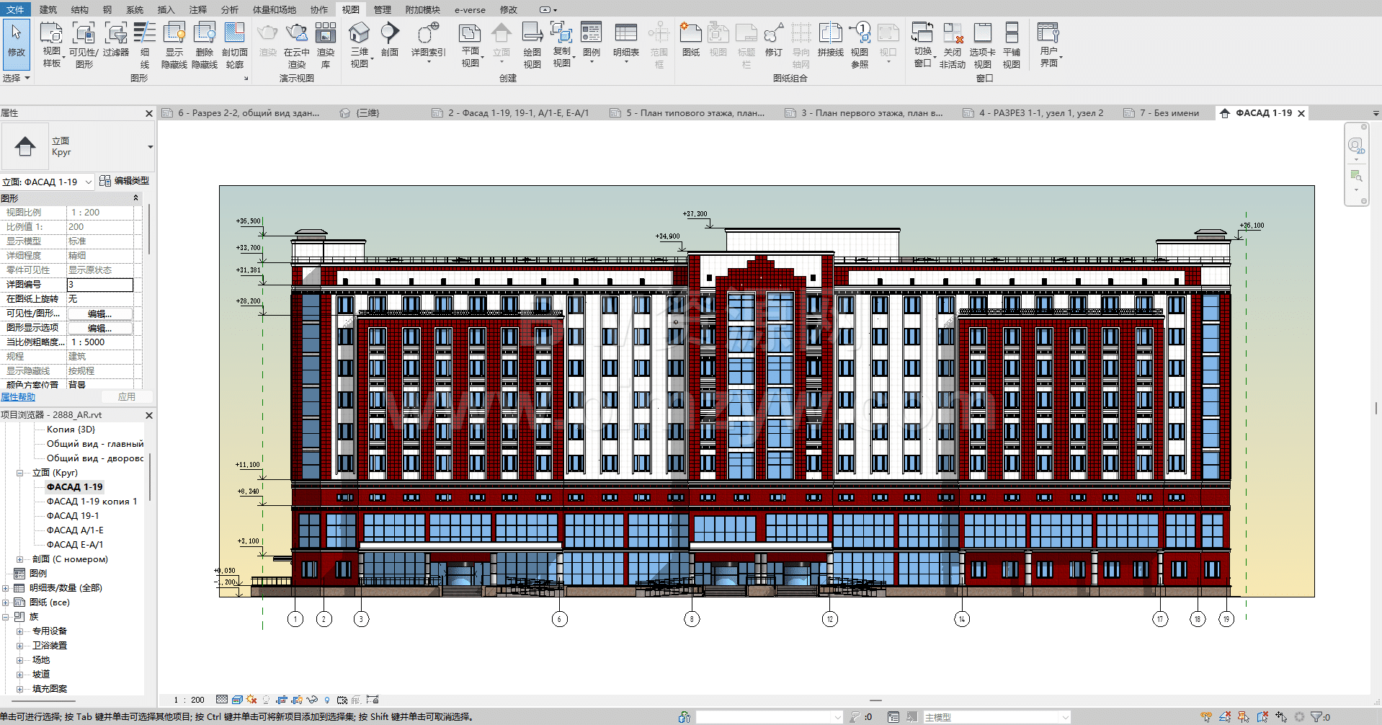Click 编辑 button for 图形显示选项
This screenshot has width=1382, height=725.
point(100,328)
